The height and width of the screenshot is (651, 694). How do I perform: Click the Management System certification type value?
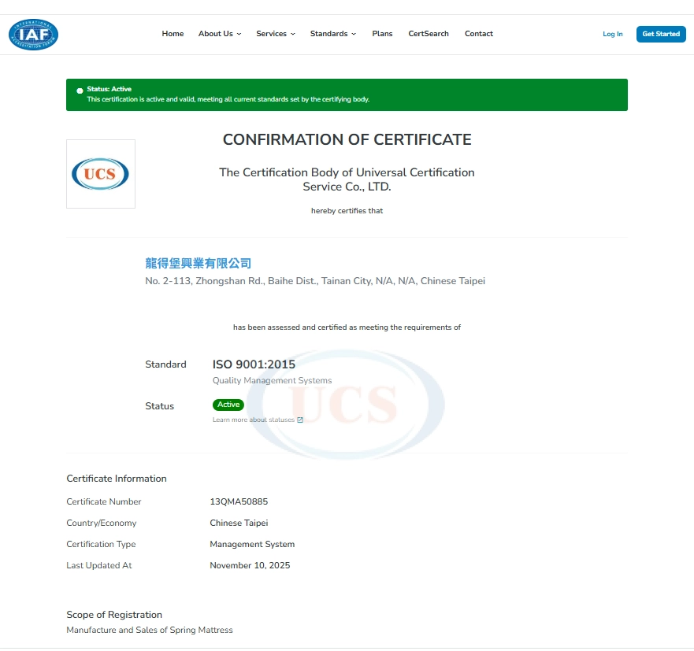[x=252, y=544]
